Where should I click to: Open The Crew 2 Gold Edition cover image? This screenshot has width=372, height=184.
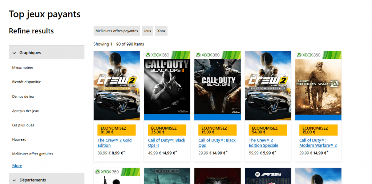click(x=117, y=85)
